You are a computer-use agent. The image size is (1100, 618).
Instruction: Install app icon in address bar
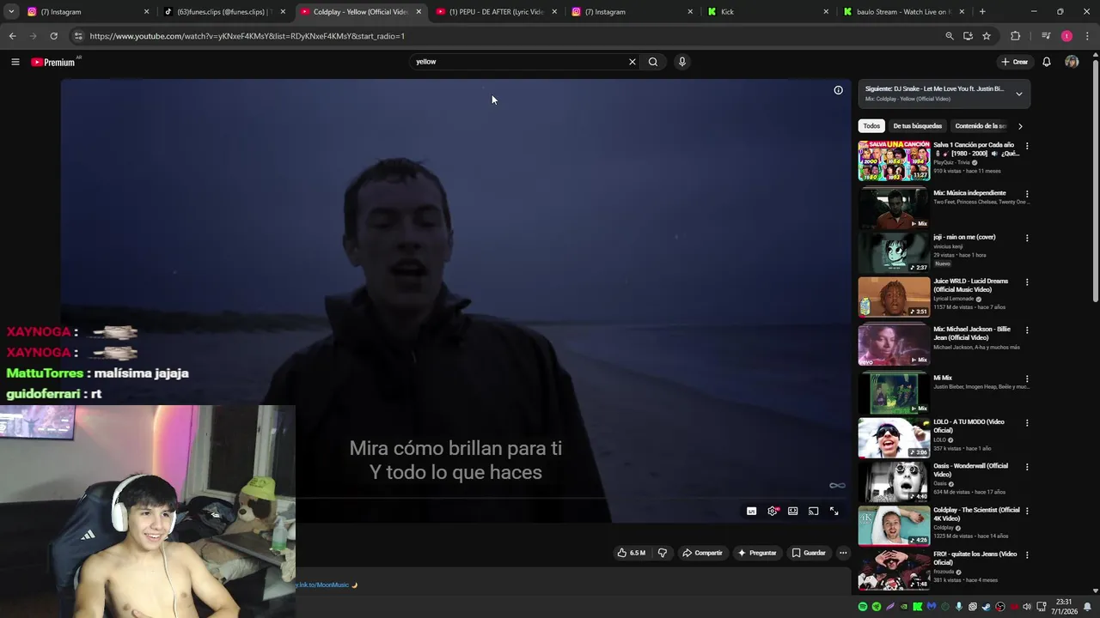pyautogui.click(x=969, y=36)
